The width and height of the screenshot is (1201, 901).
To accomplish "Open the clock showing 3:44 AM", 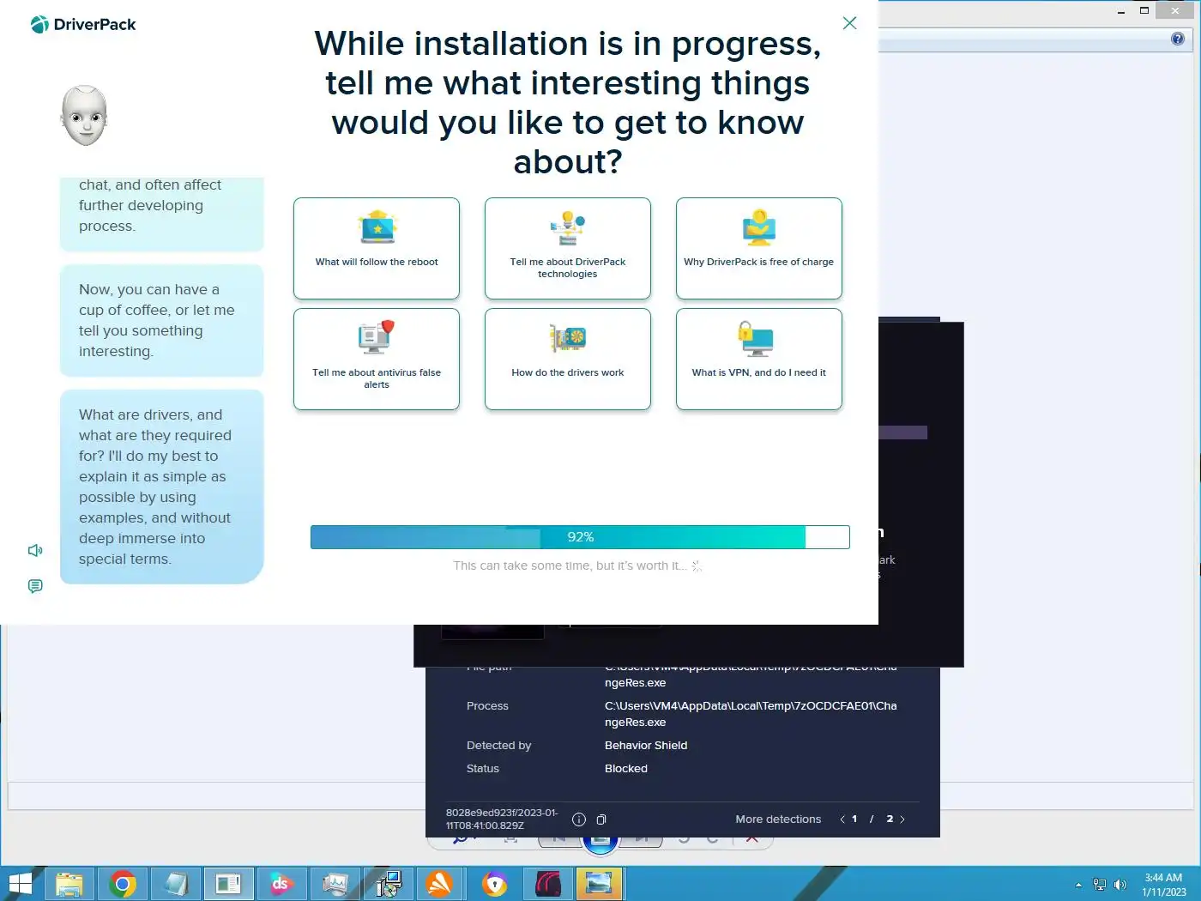I will click(1163, 885).
